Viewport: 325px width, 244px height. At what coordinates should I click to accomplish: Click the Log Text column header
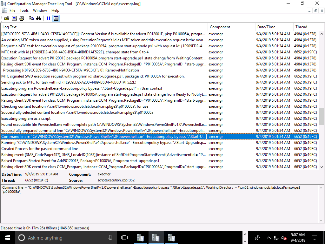coord(104,27)
